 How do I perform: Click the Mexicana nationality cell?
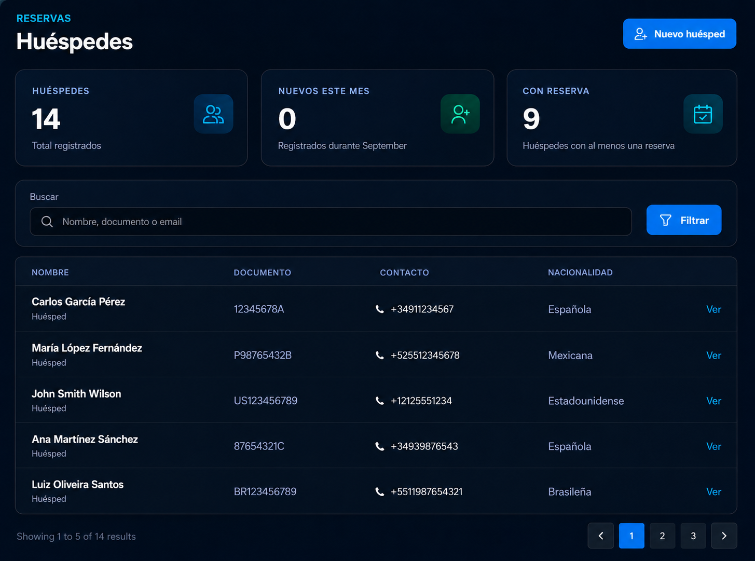tap(570, 355)
